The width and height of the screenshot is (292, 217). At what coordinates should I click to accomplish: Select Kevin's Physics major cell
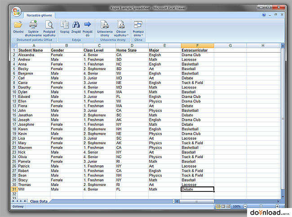tap(164, 134)
